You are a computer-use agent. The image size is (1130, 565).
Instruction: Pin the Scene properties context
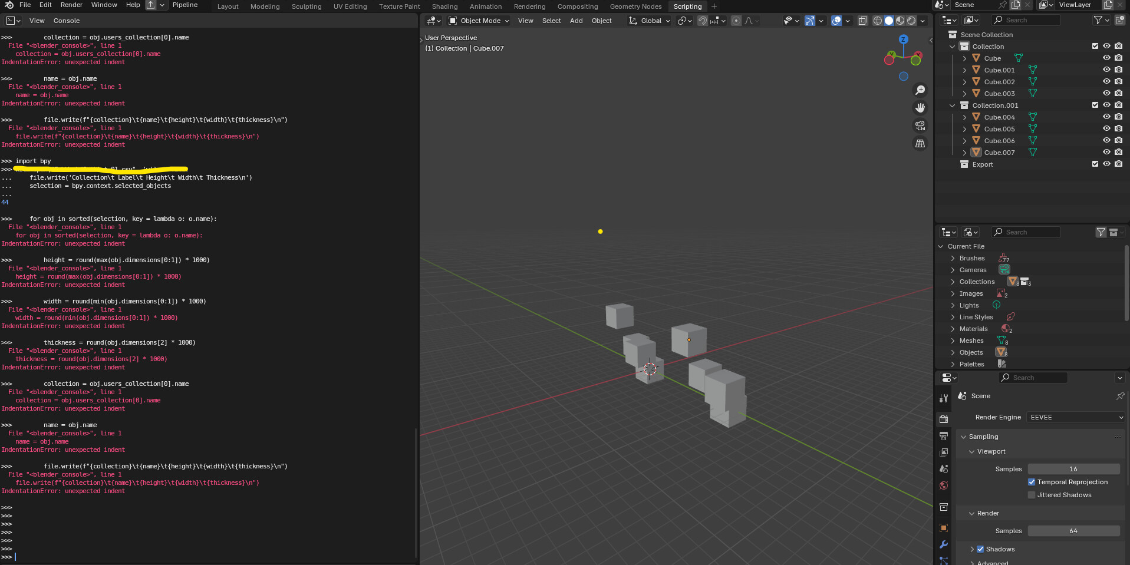click(1120, 396)
